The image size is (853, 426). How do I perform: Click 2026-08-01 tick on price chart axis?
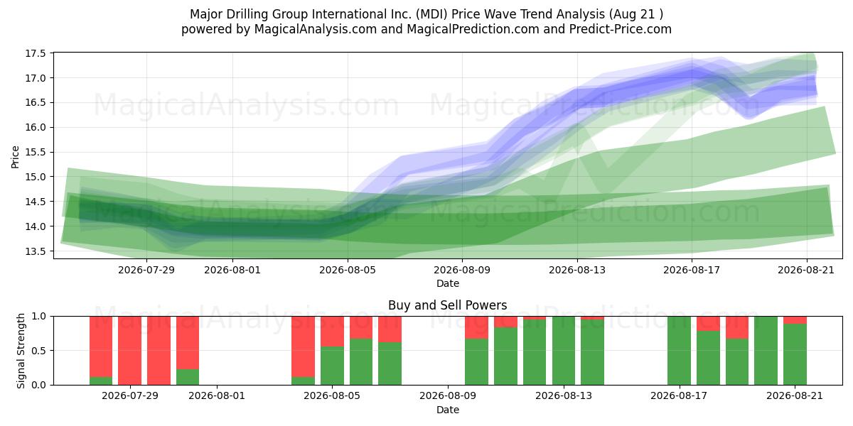pos(232,270)
